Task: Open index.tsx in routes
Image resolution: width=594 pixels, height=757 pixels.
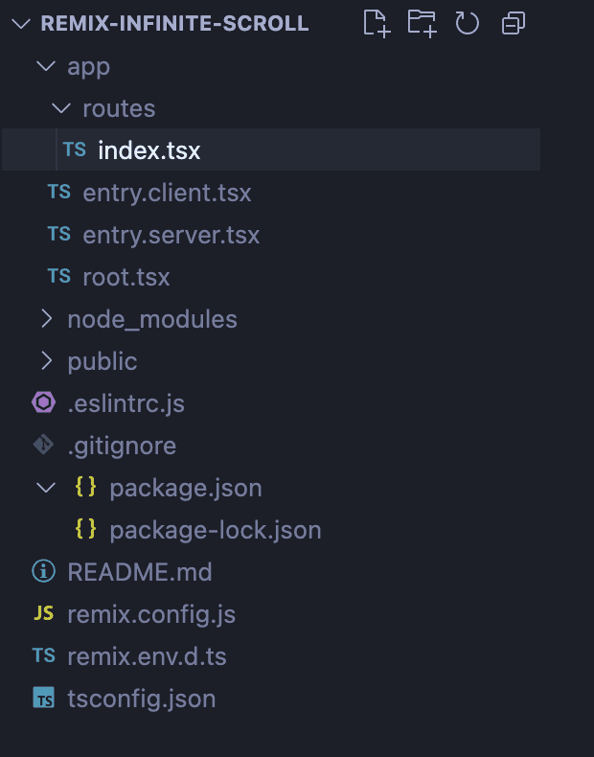Action: click(x=148, y=150)
